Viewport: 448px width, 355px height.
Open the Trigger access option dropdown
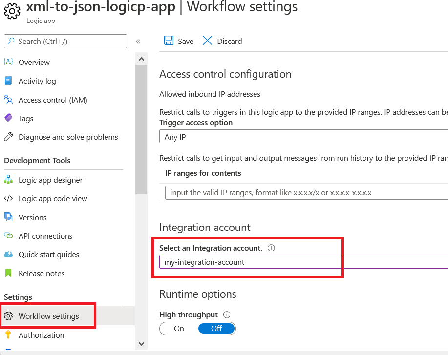[x=303, y=137]
